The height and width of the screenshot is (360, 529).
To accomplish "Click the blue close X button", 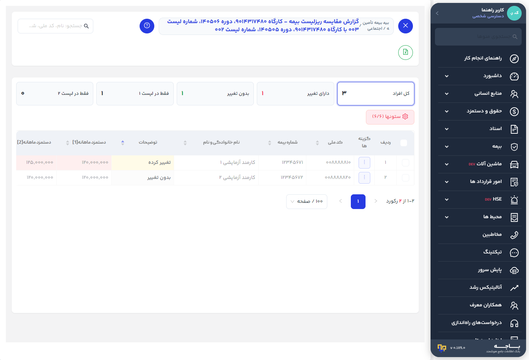I will pyautogui.click(x=406, y=26).
